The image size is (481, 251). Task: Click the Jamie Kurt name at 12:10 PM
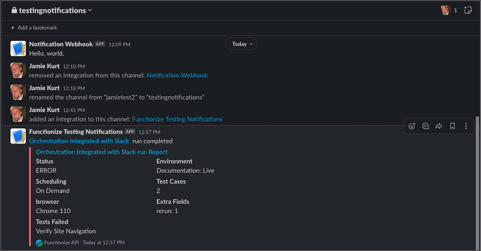[x=44, y=66]
